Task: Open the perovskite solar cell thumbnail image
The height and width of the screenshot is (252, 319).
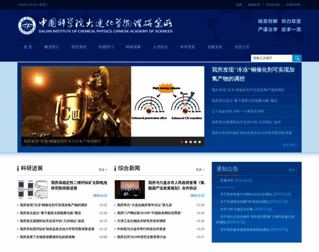Action: [x=33, y=189]
